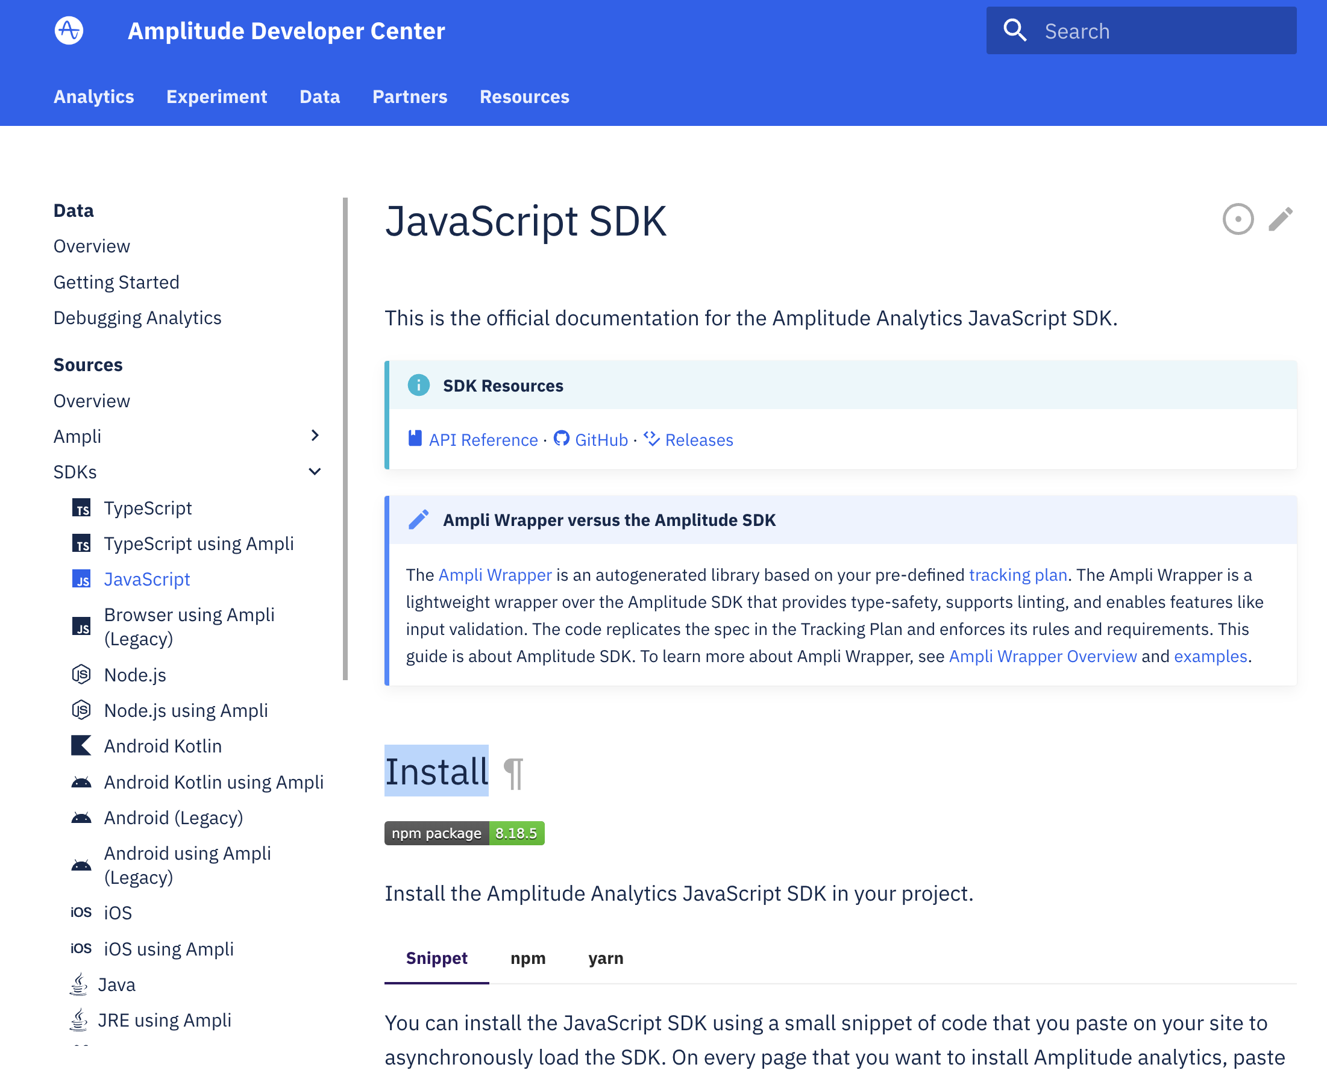Click the Amplitude logo icon
Screen dimensions: 1327x1076
(x=69, y=30)
